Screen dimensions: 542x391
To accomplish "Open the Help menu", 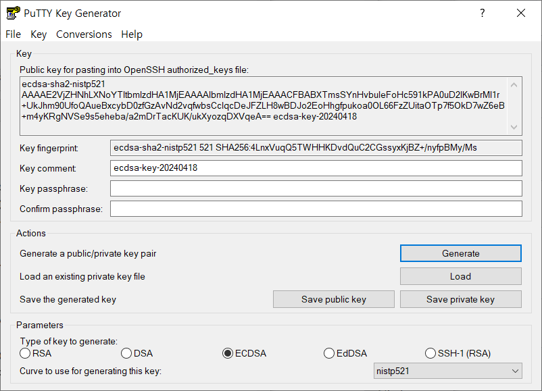I will (x=132, y=34).
